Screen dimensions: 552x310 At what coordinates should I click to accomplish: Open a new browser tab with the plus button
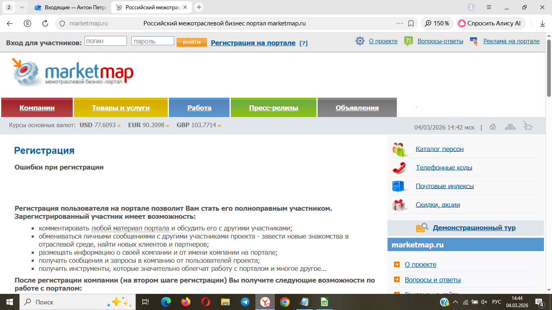click(199, 7)
